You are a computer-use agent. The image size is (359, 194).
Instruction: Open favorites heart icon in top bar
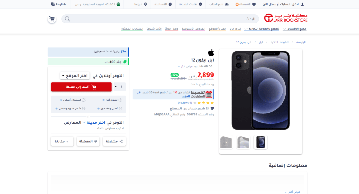pos(254,4)
